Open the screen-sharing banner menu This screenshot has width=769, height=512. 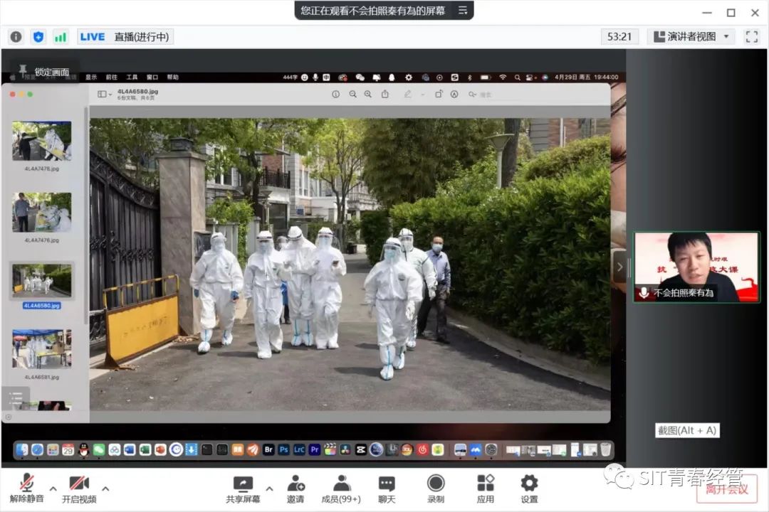463,10
